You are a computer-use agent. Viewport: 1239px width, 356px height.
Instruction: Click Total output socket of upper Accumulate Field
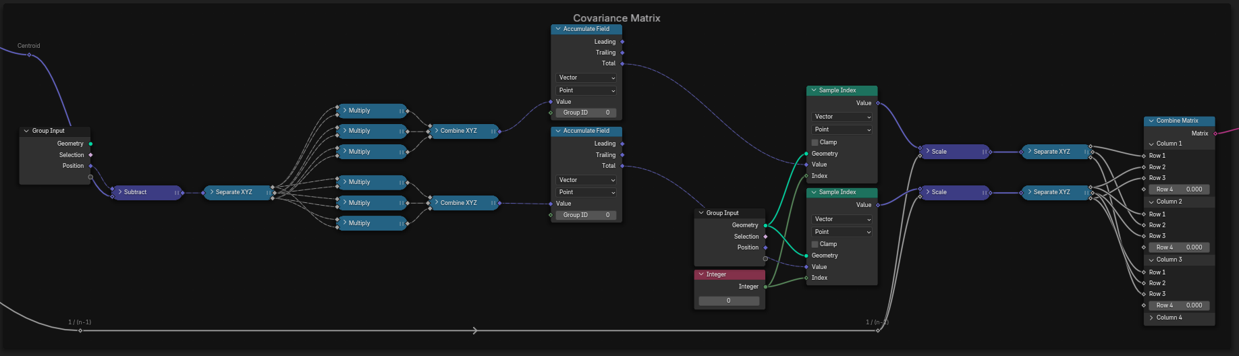point(622,63)
